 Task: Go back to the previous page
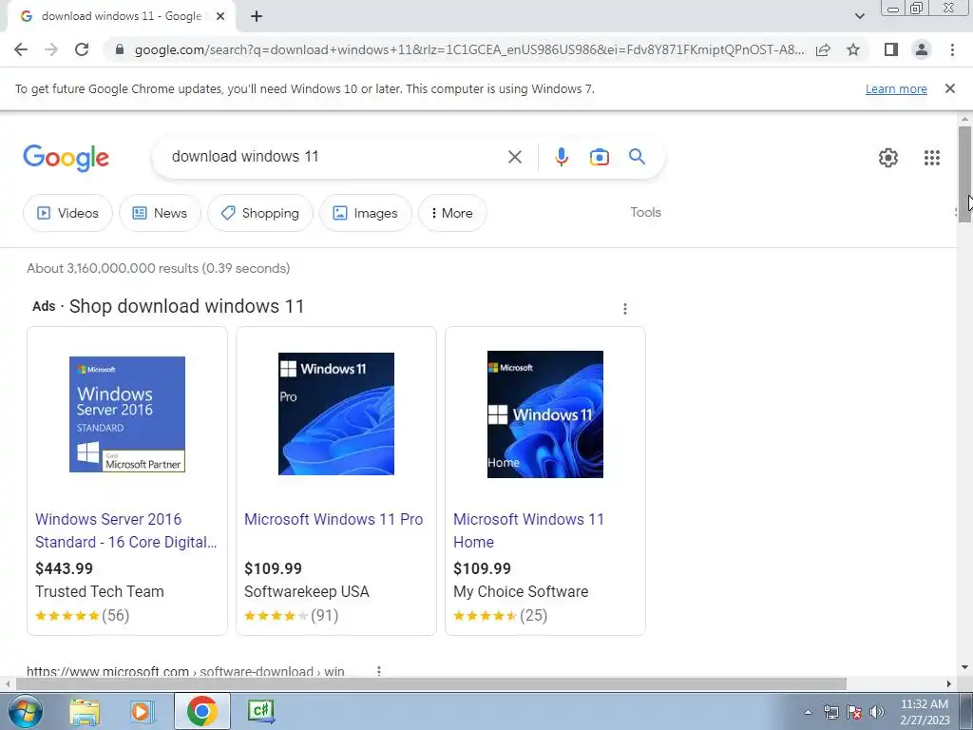tap(21, 49)
